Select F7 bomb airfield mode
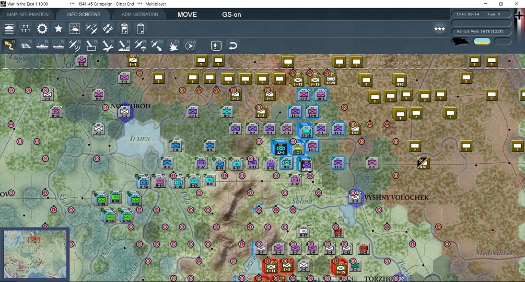Screen dimensions: 525x282 click(107, 45)
